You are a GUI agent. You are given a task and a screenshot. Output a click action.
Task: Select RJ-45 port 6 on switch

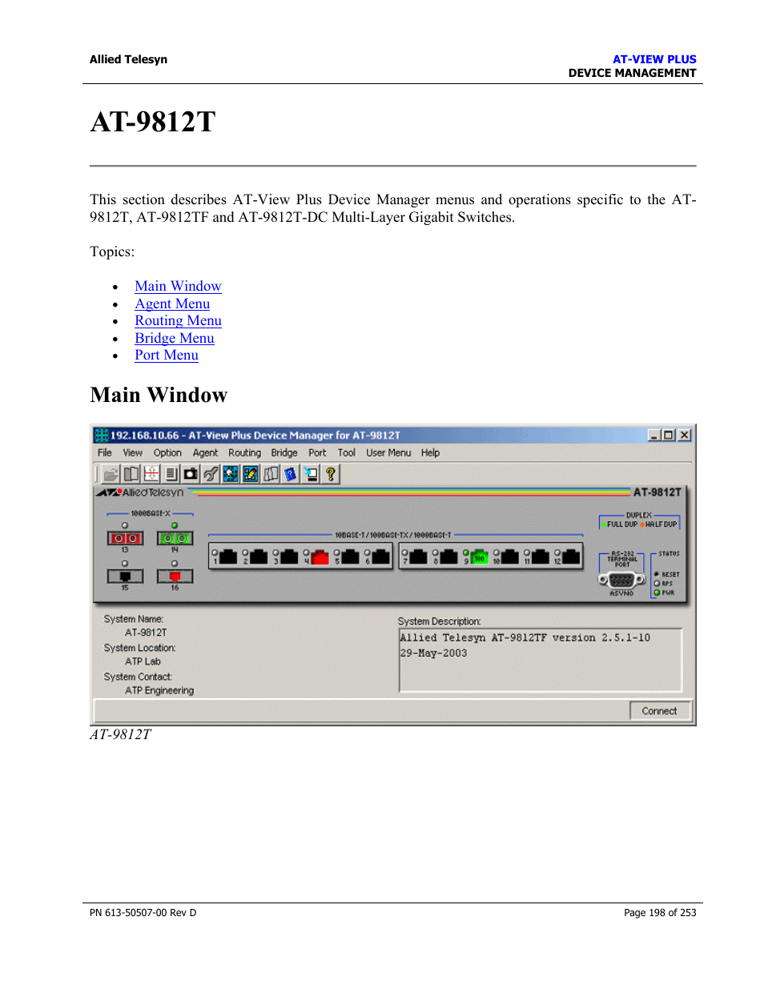pos(381,557)
